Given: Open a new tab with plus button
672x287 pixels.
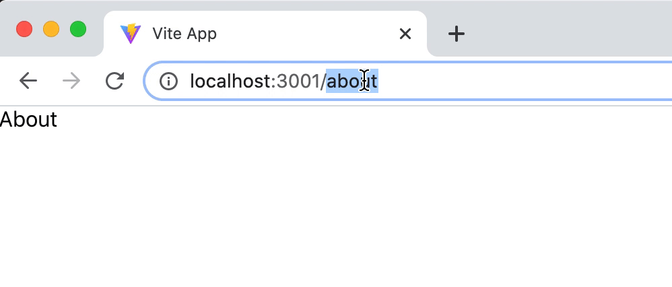Looking at the screenshot, I should [x=457, y=34].
